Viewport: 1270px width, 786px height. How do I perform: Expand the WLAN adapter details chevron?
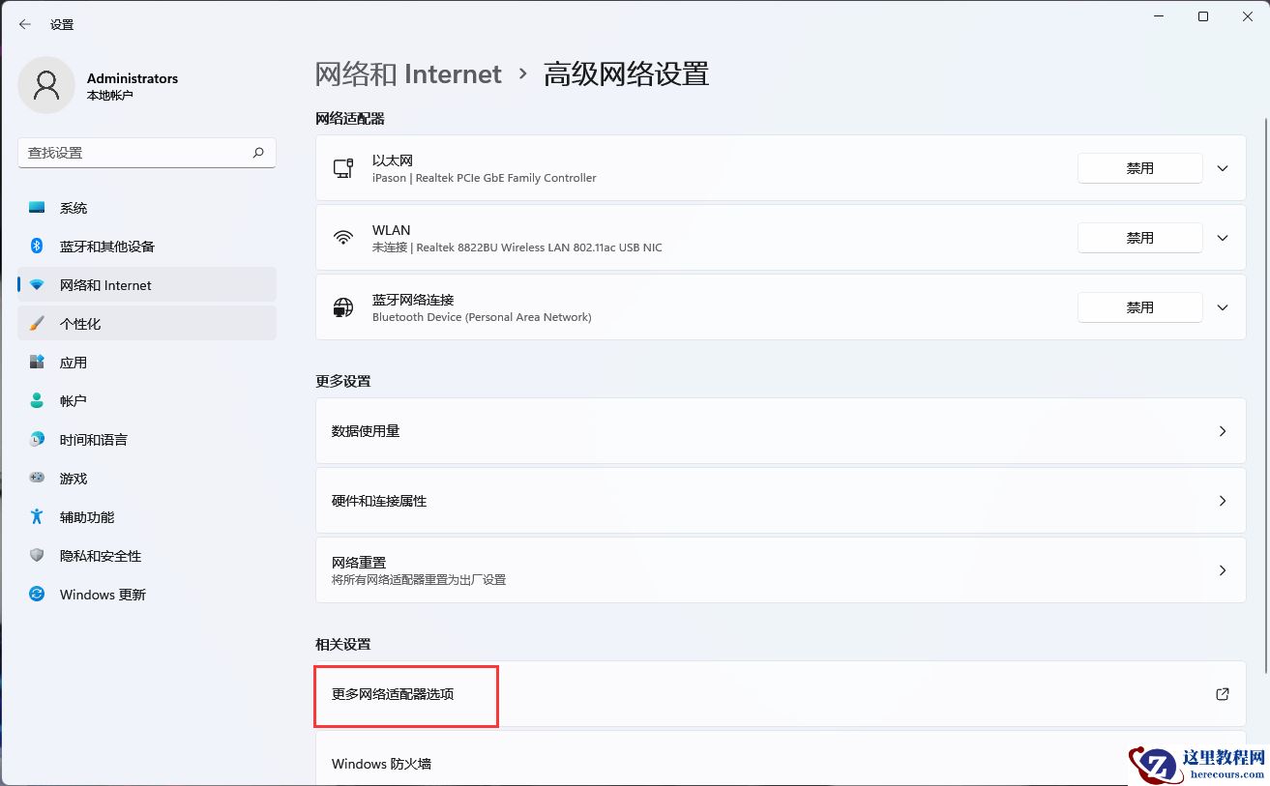[x=1222, y=237]
